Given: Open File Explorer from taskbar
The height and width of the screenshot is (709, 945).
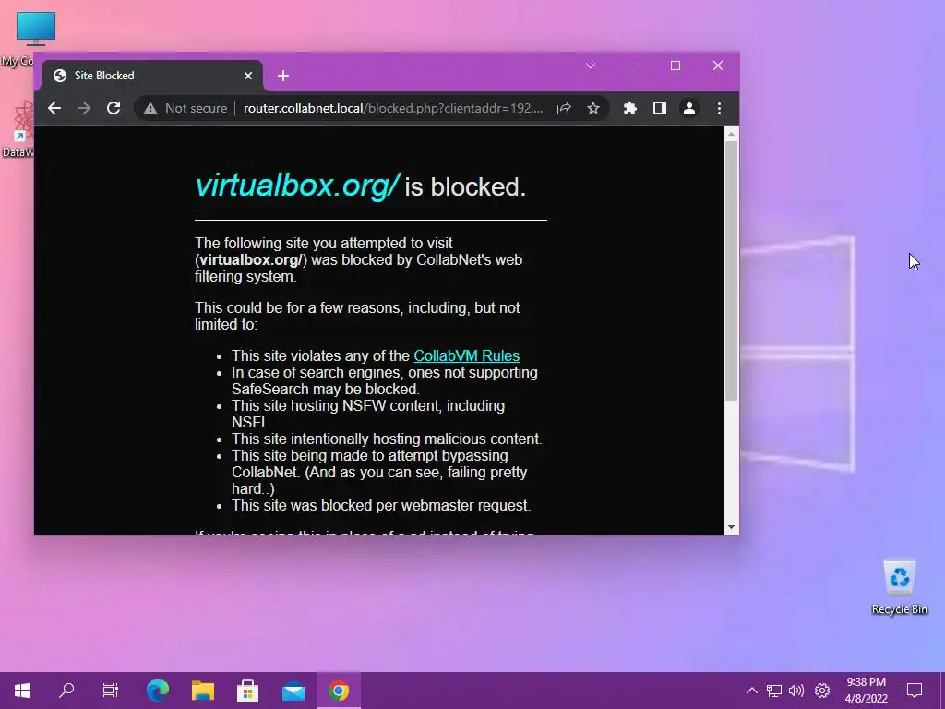Looking at the screenshot, I should [203, 691].
